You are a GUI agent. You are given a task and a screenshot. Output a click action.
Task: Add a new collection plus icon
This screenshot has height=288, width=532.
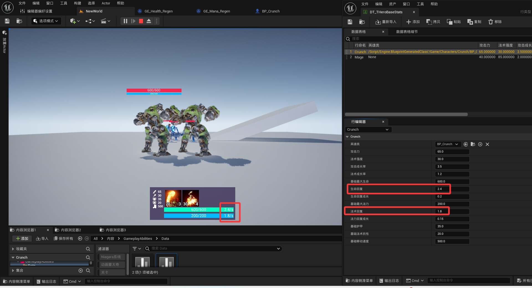[x=81, y=271]
